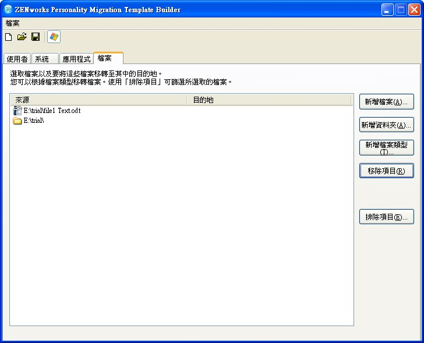
Task: Select the E:\trial\ folder row
Action: pyautogui.click(x=182, y=121)
